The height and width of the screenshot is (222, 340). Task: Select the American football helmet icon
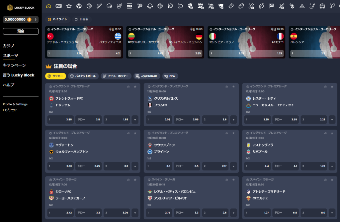[x=109, y=6]
